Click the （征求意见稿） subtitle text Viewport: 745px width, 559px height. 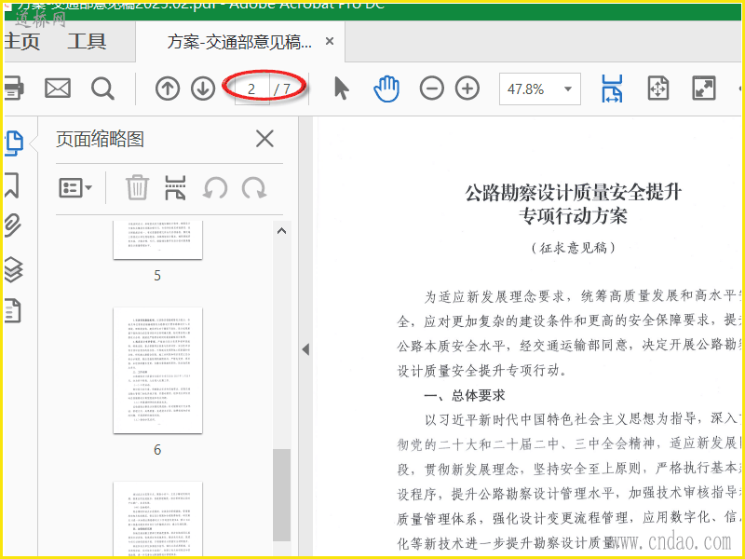[573, 248]
